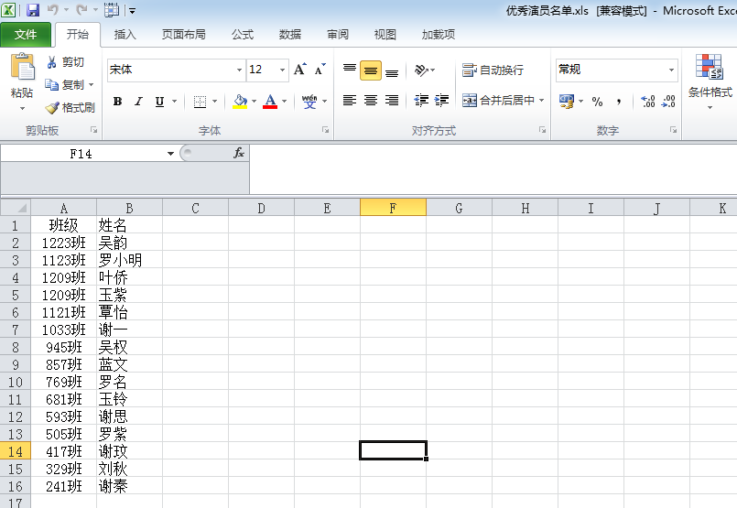Expand the Paste (粘贴) options arrow
The width and height of the screenshot is (737, 508).
(x=22, y=109)
